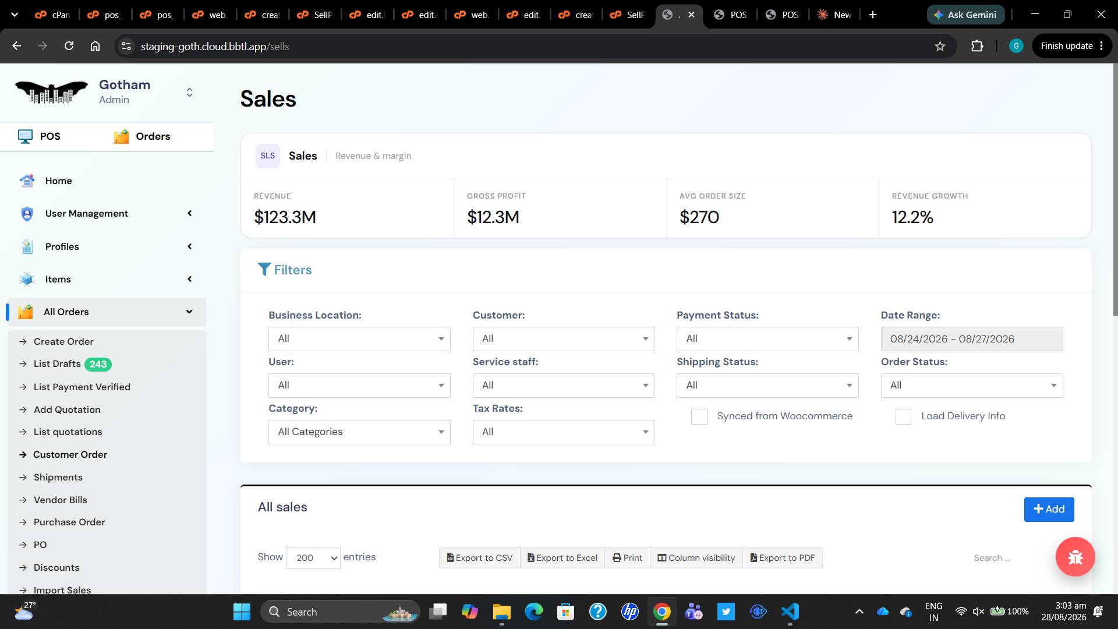Change the Show entries count dropdown
This screenshot has height=629, width=1118.
pyautogui.click(x=313, y=558)
